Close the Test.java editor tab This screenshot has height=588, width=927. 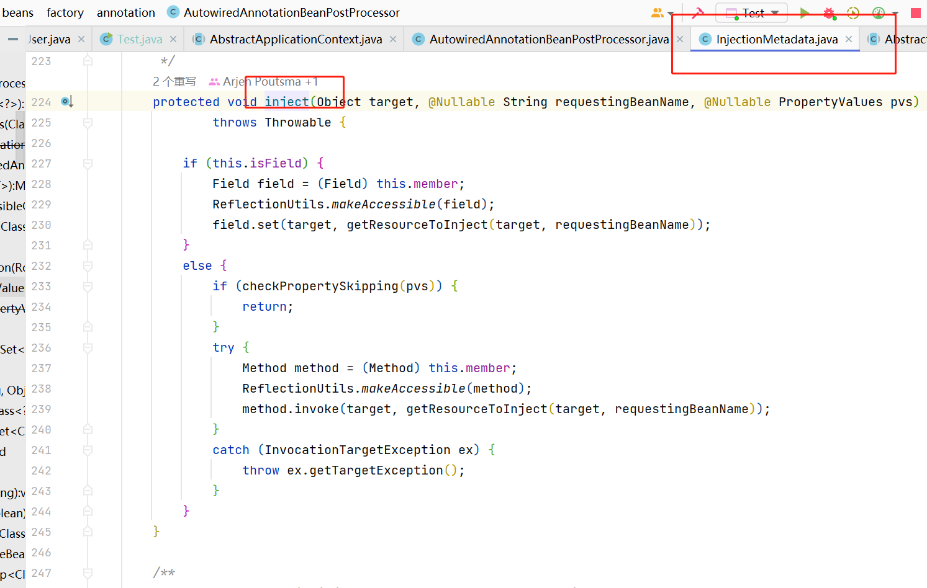click(x=173, y=39)
